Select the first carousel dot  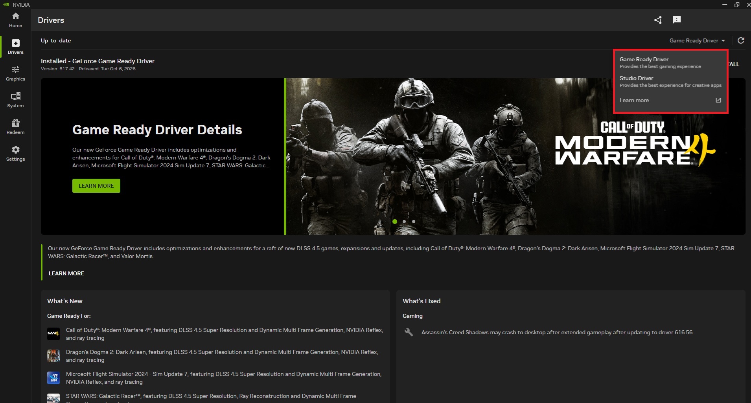pos(395,222)
